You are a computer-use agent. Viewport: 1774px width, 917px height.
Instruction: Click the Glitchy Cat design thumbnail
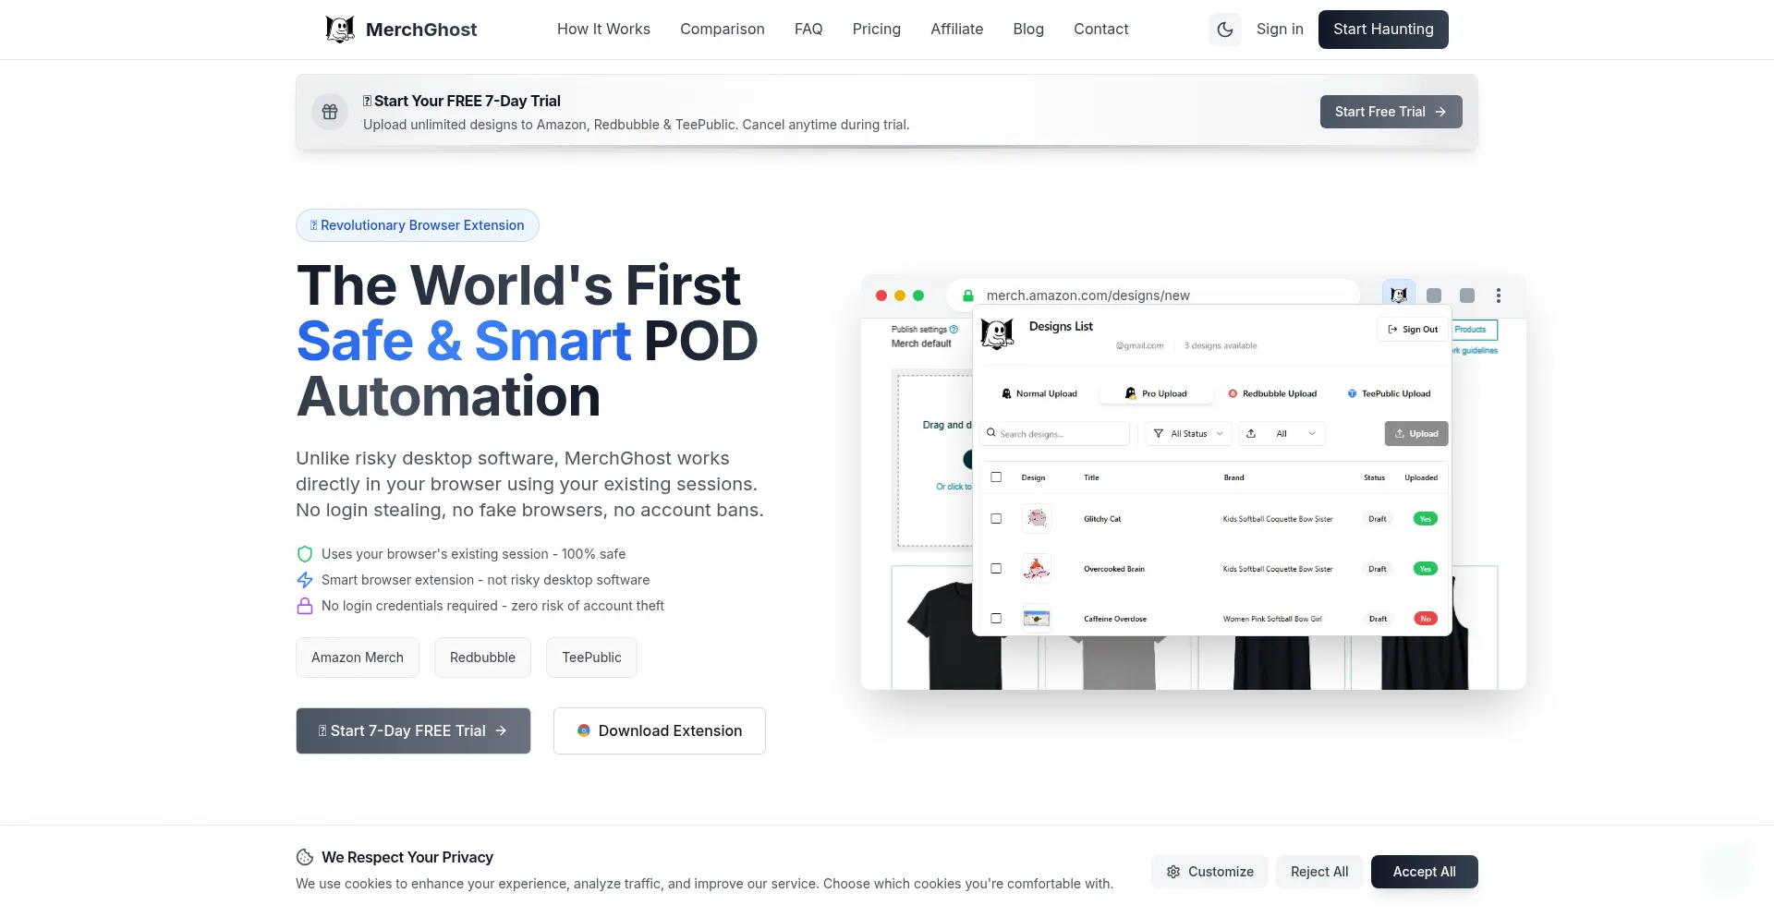1037,519
